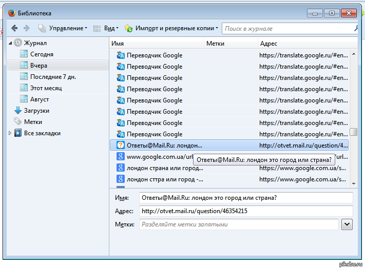Viewport: 365px width, 270px height.
Task: Sort by the Адрес column header
Action: (x=303, y=44)
